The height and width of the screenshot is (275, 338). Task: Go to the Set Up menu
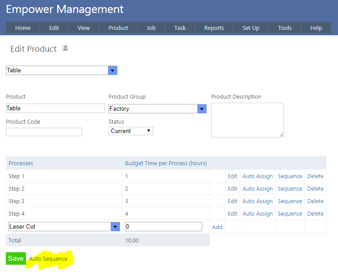(x=250, y=28)
